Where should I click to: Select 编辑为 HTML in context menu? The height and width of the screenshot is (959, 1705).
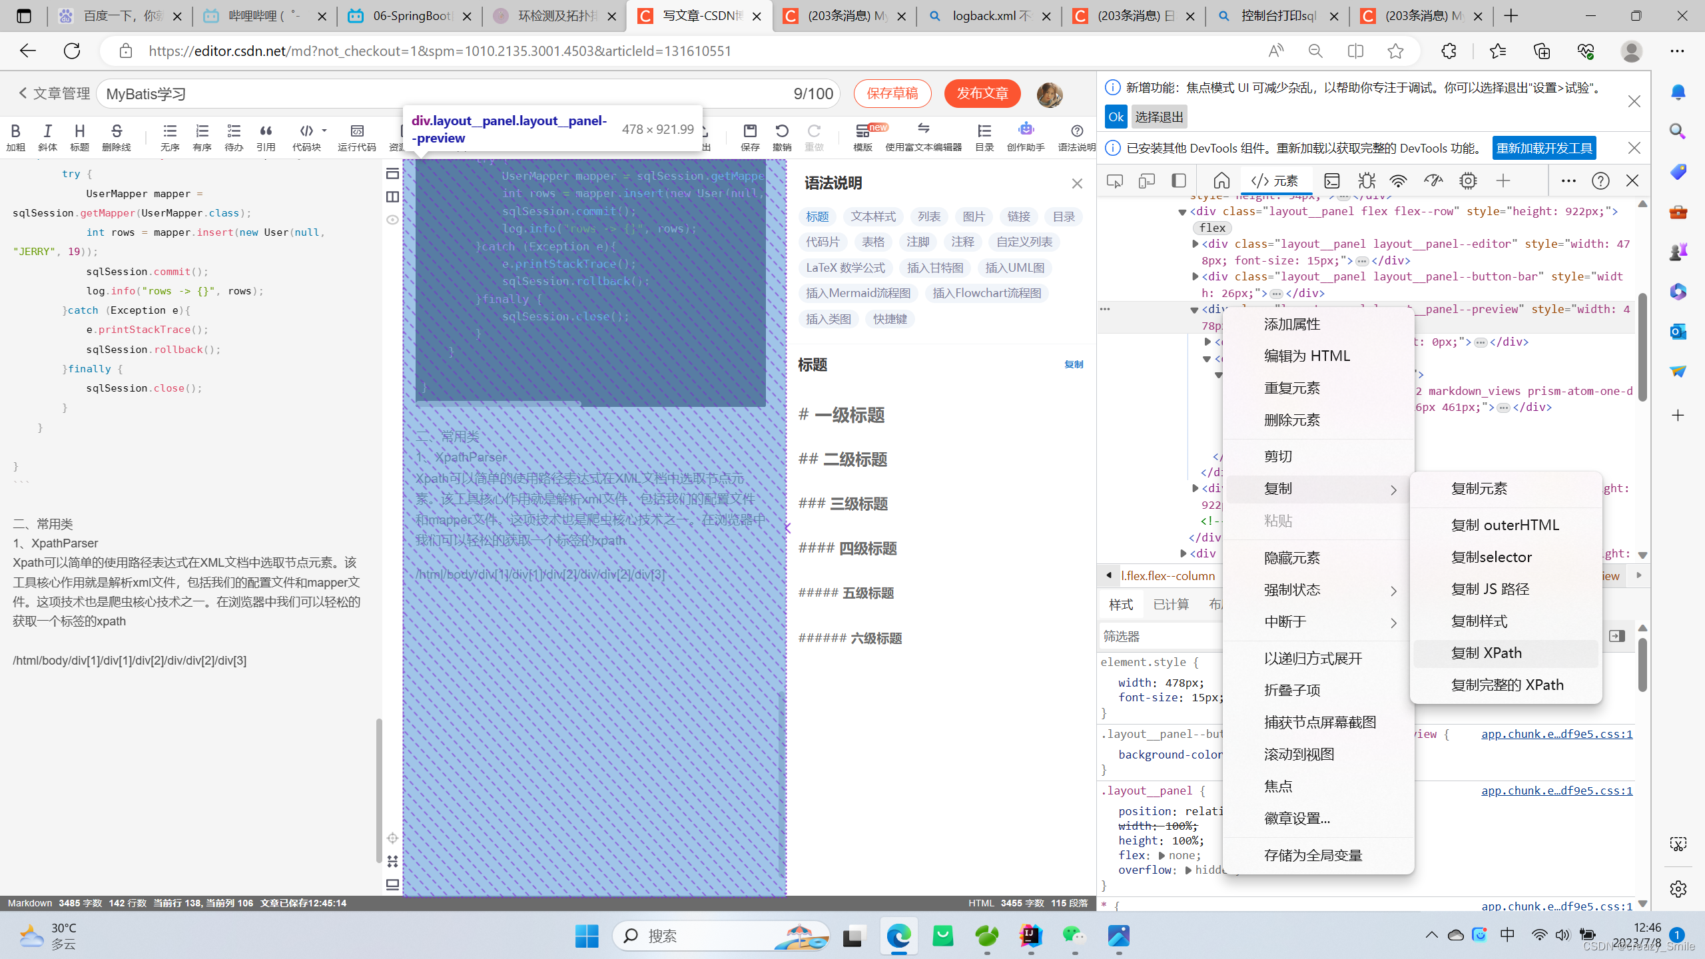coord(1319,356)
